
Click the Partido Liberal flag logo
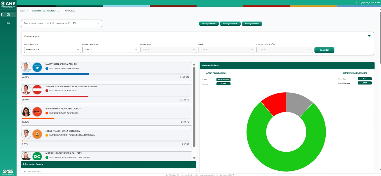37,90
